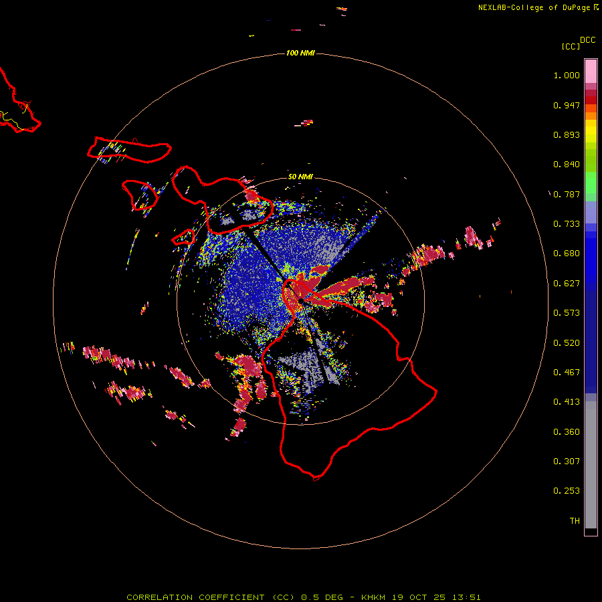The width and height of the screenshot is (602, 602).
Task: Click the TH threshold label on the legend
Action: [575, 521]
